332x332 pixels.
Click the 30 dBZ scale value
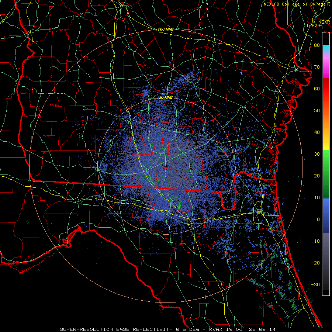pyautogui.click(x=317, y=154)
